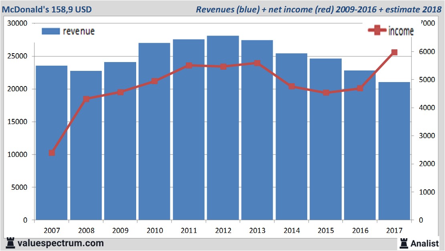Image resolution: width=445 pixels, height=251 pixels.
Task: Click the 3000 right-axis label
Action: [427, 136]
